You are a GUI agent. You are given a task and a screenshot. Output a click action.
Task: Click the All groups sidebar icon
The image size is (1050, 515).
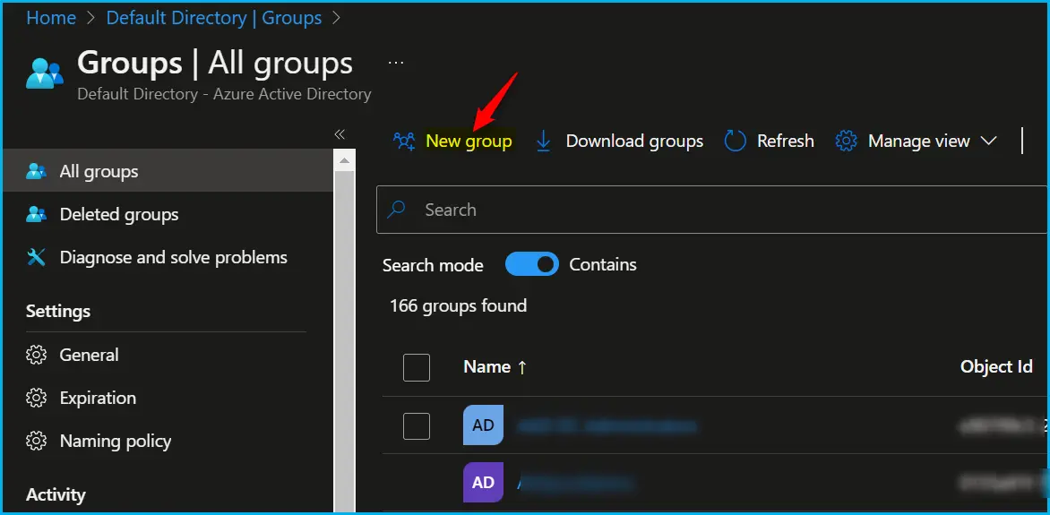coord(36,171)
